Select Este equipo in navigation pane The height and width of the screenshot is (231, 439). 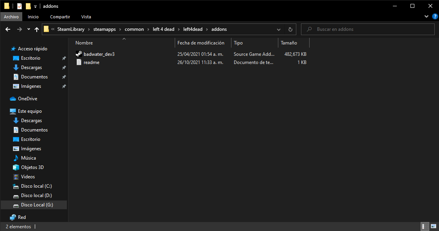[x=30, y=111]
